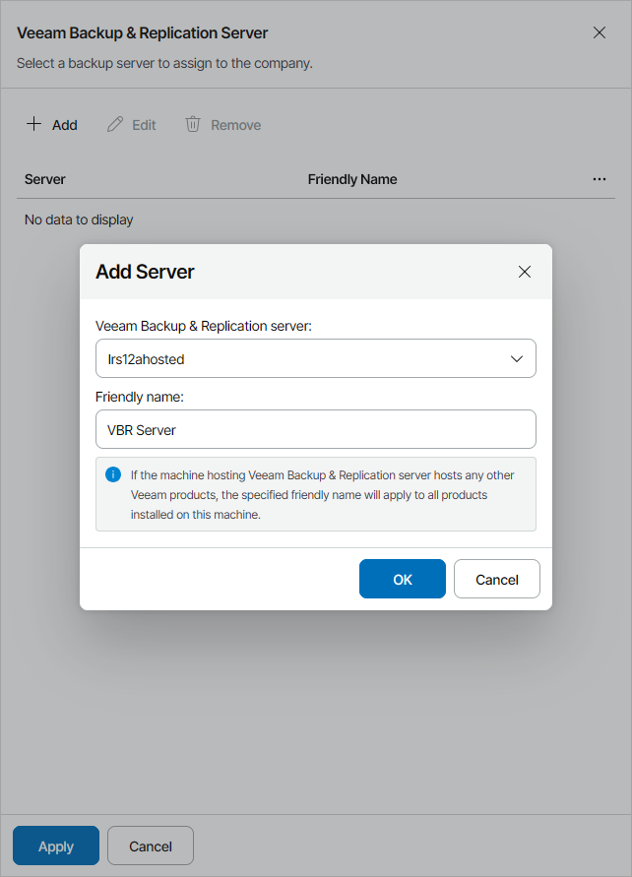Screen dimensions: 632x877
Task: Open the Veeam Backup & Replication server dropdown
Action: tap(315, 358)
